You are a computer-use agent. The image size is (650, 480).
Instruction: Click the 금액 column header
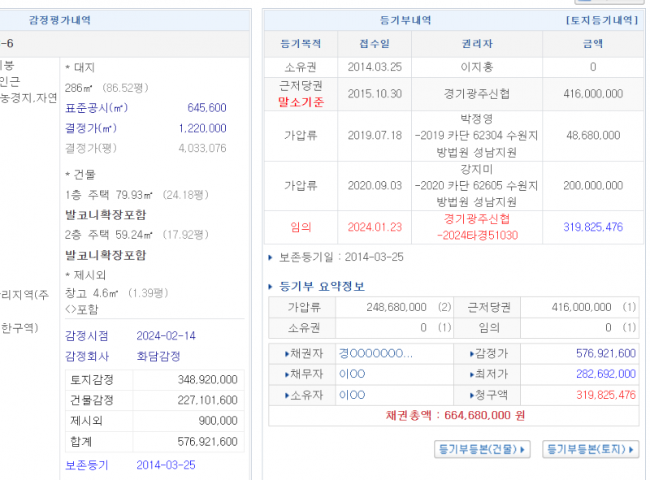click(592, 44)
